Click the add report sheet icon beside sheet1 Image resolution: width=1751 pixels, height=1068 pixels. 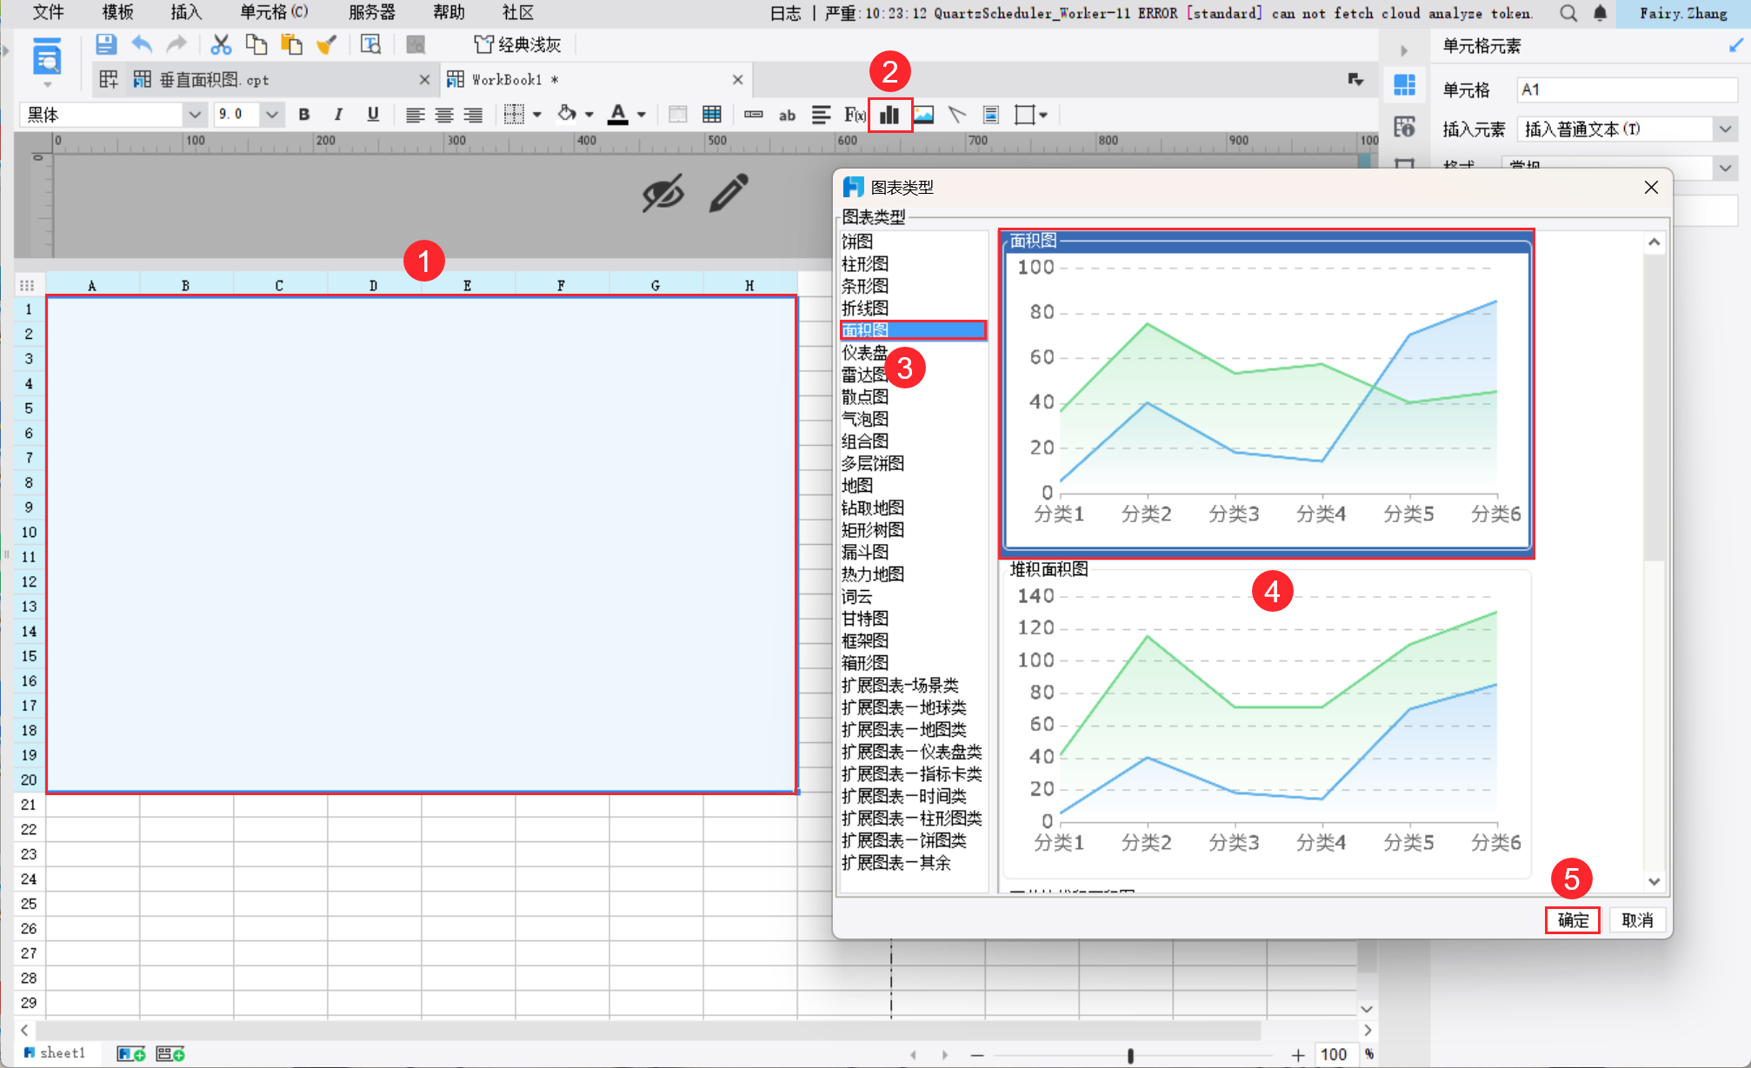point(131,1054)
